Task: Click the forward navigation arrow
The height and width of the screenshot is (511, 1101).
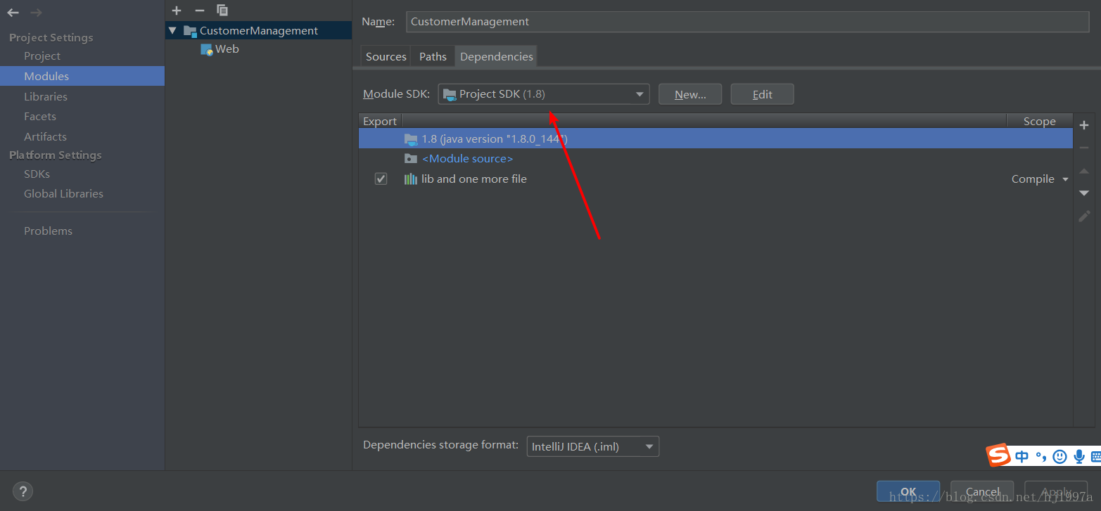Action: click(x=36, y=13)
